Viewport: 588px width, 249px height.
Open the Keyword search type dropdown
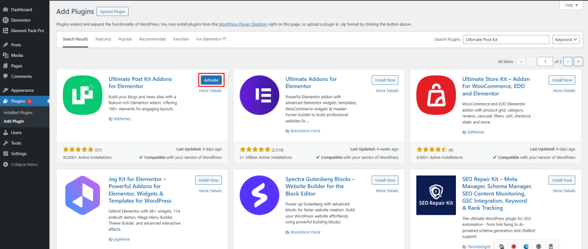pos(566,40)
